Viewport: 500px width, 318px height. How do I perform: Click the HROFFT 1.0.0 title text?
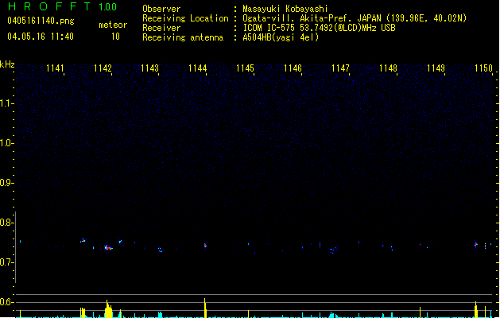click(63, 6)
